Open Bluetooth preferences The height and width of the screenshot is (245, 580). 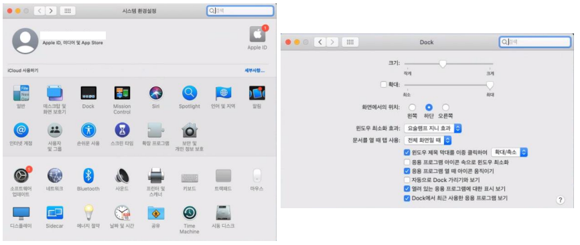(x=88, y=175)
